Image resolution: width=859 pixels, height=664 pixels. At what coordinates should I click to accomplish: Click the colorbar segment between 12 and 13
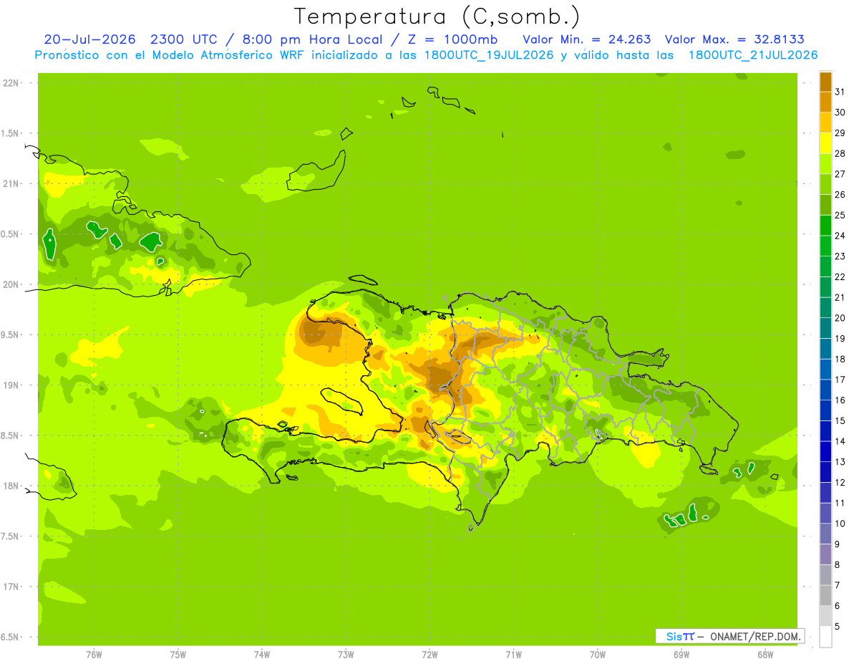click(825, 472)
